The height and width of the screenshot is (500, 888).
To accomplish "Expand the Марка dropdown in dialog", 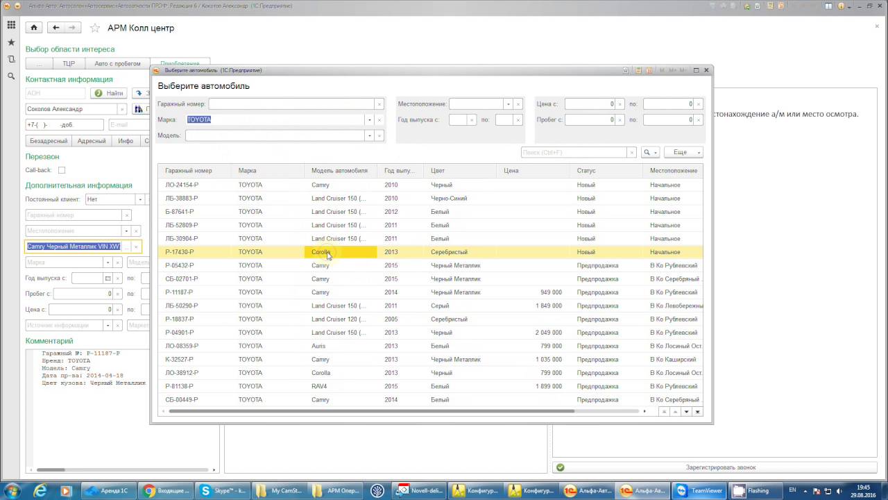I will pos(370,119).
